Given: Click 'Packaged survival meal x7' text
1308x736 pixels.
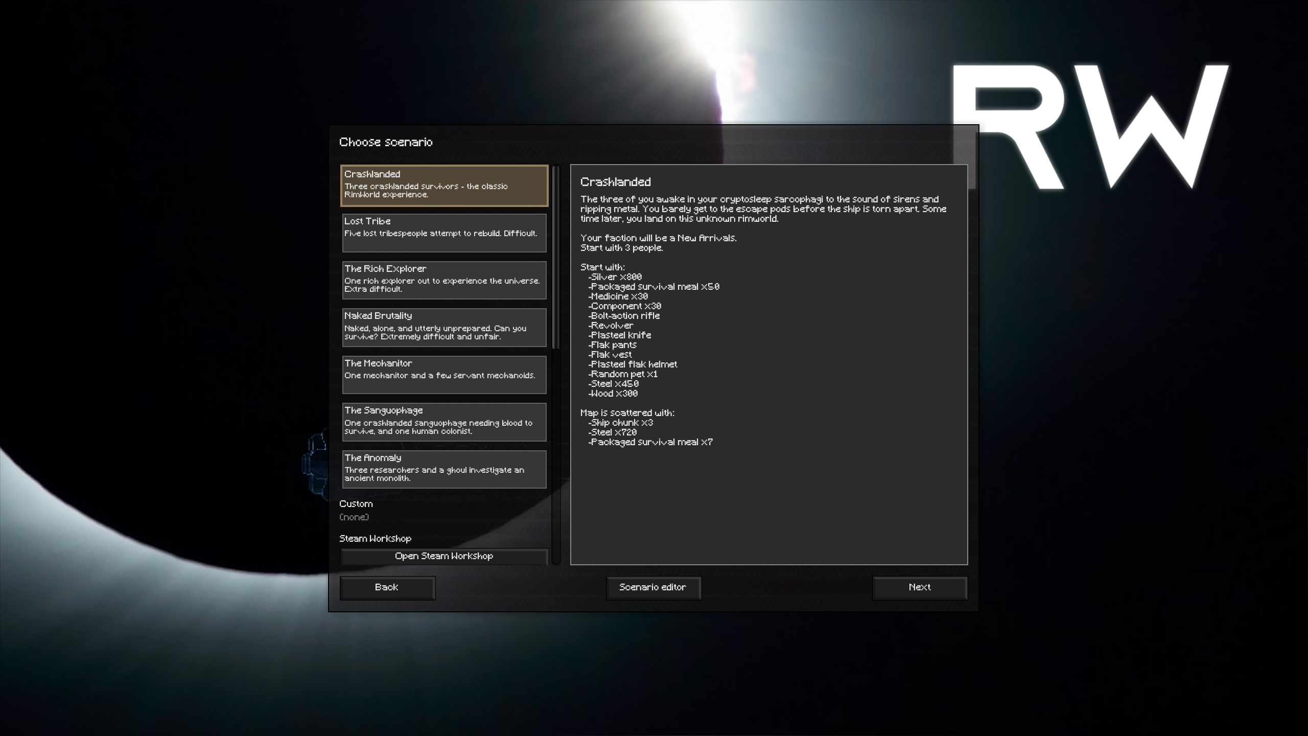Looking at the screenshot, I should [650, 442].
